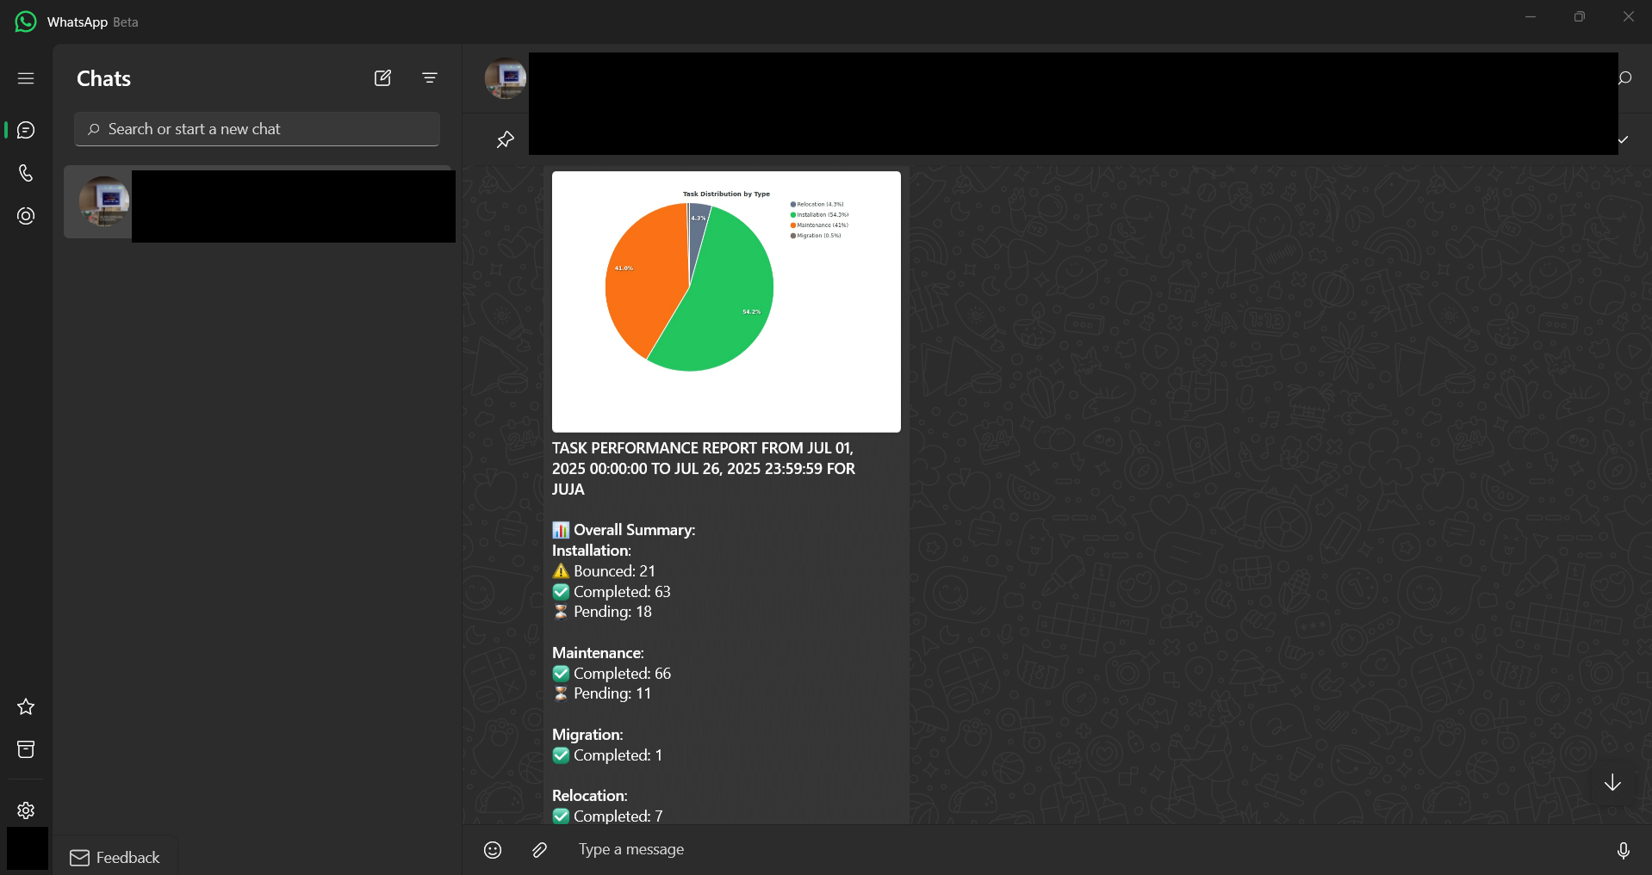Show starred messages
This screenshot has width=1652, height=875.
[26, 706]
